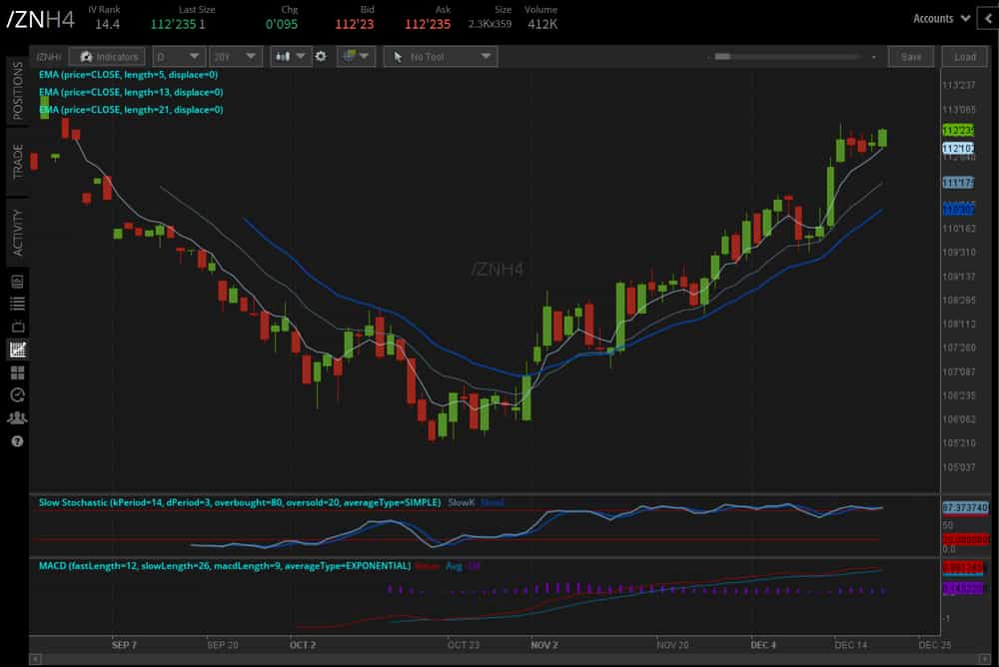Save the current chart layout
The height and width of the screenshot is (667, 999).
(x=911, y=57)
